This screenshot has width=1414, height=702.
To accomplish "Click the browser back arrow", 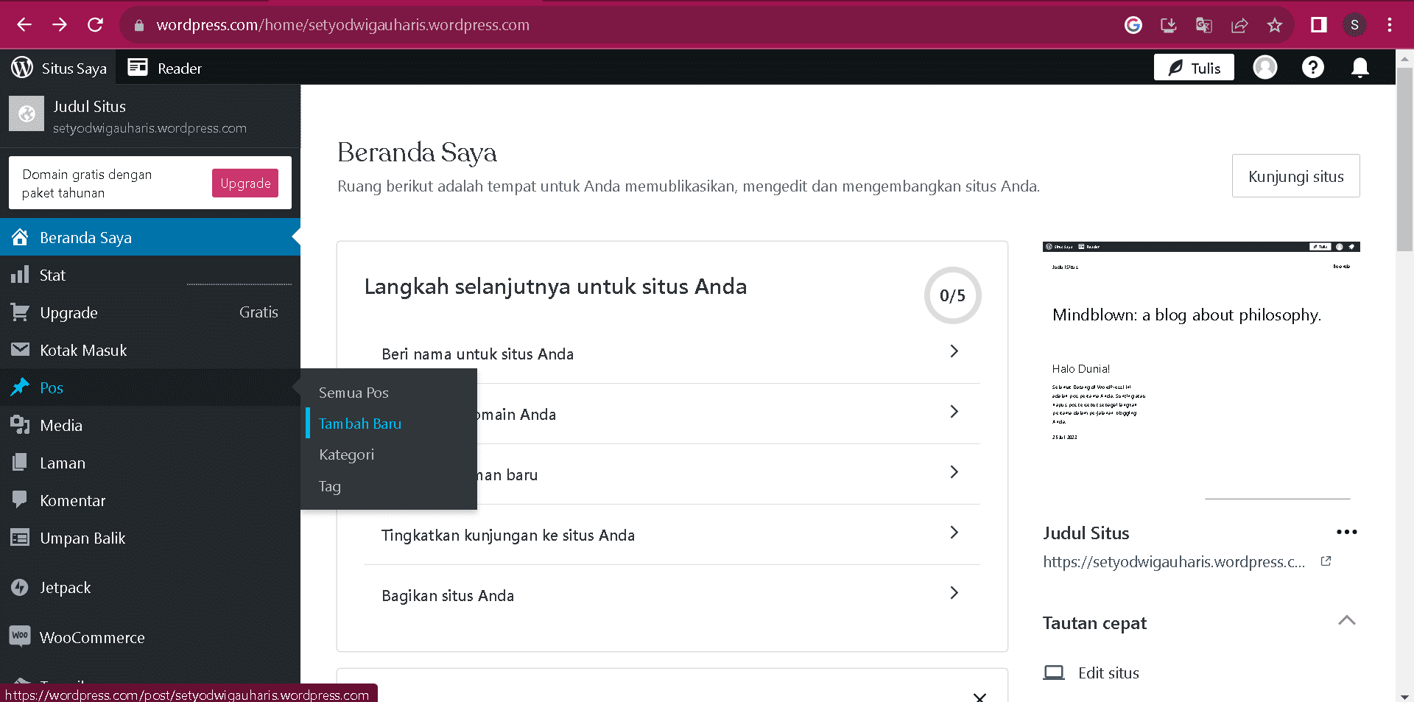I will pos(24,25).
